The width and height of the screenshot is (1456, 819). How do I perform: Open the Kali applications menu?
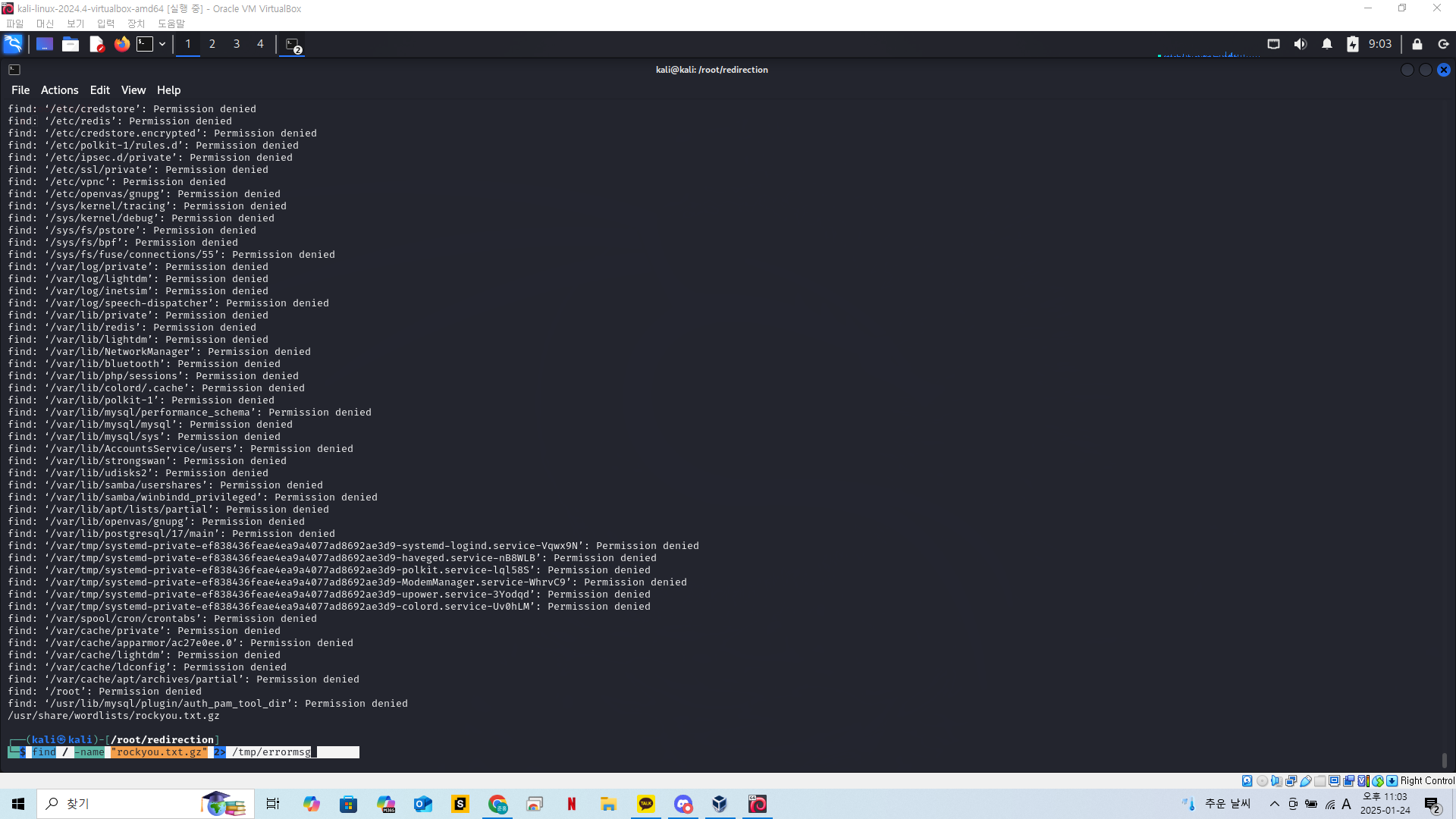13,44
